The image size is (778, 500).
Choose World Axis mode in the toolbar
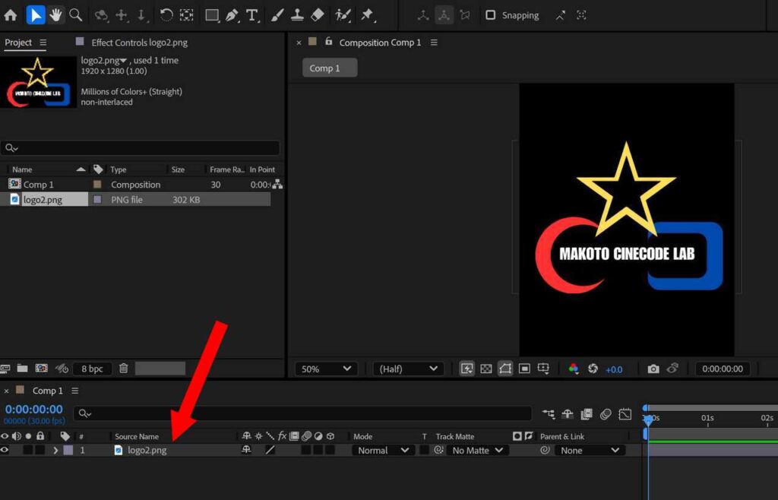point(444,15)
